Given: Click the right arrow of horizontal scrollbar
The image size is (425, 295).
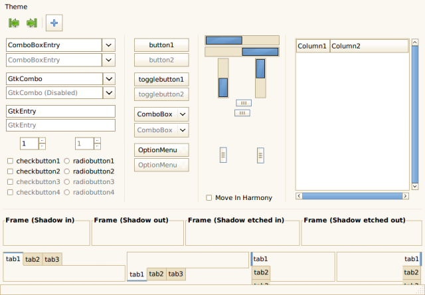Looking at the screenshot, I should [416, 196].
